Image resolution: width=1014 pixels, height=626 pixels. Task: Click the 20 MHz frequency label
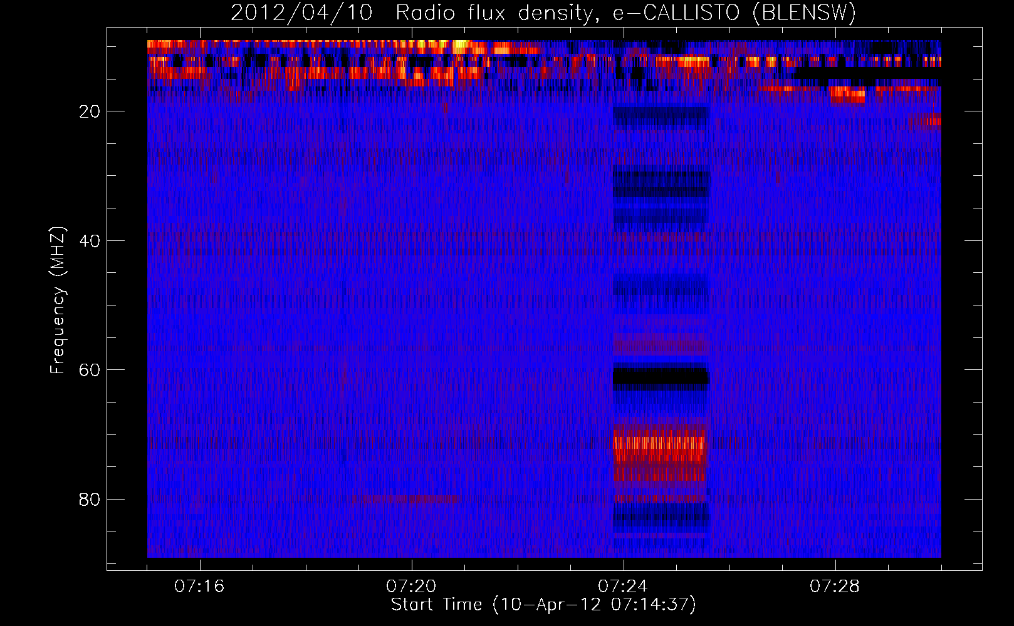pos(90,111)
